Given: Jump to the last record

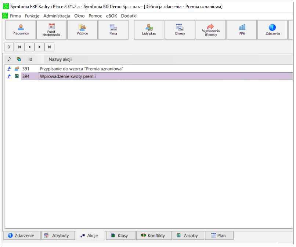Looking at the screenshot, I should point(50,47).
